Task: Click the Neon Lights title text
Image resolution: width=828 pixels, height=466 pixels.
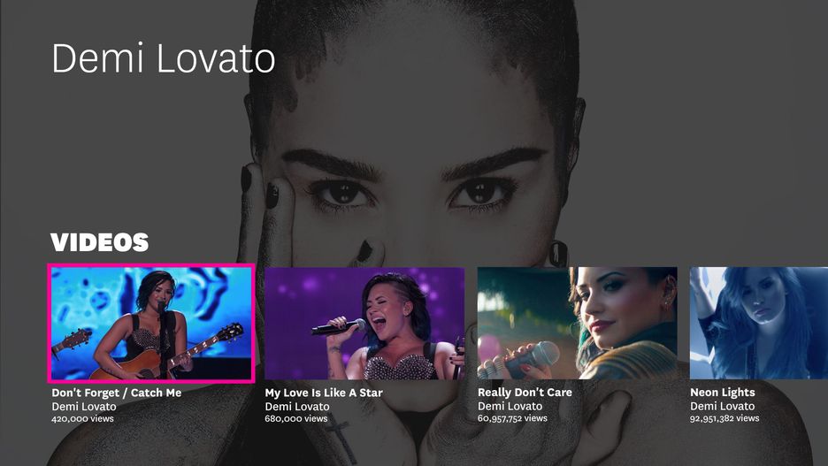Action: point(723,393)
